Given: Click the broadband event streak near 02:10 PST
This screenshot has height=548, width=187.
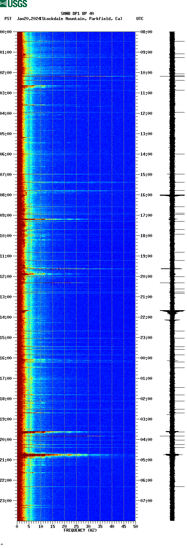Looking at the screenshot, I should click(78, 76).
